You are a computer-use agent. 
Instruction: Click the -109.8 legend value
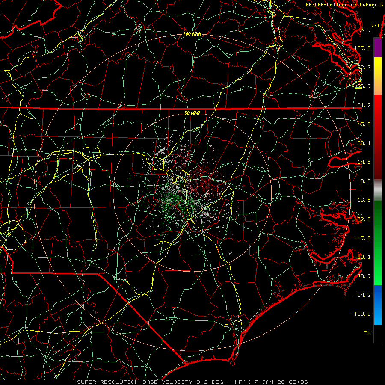click(361, 314)
